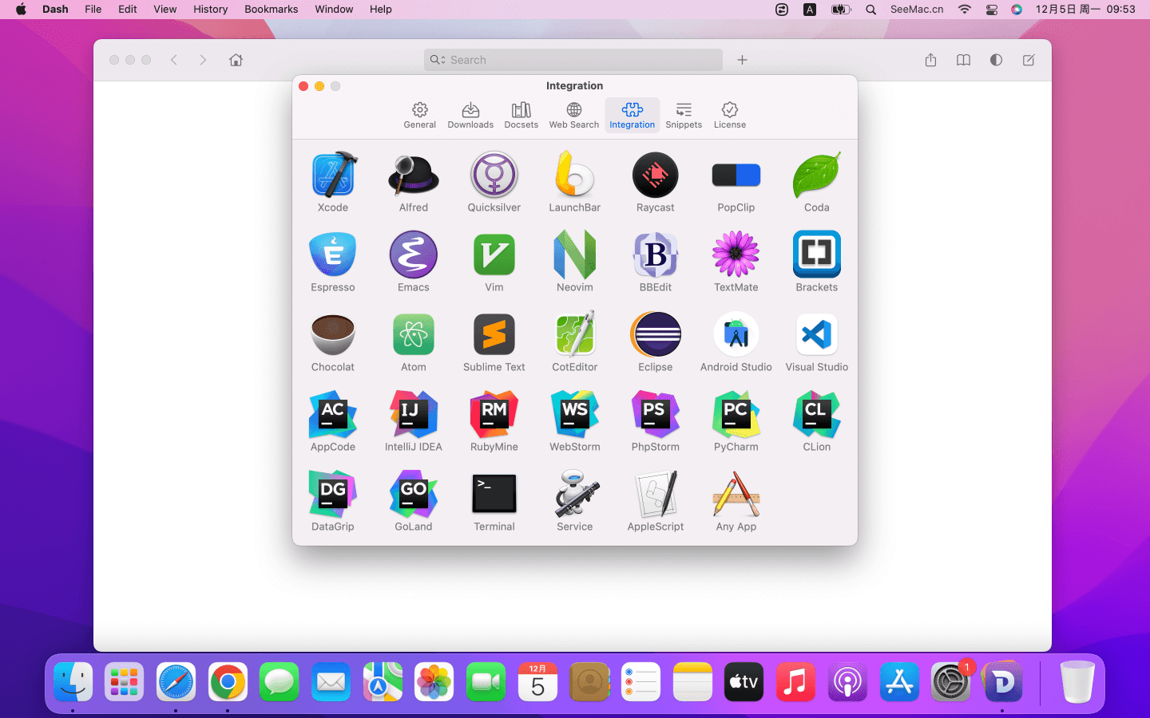
Task: Select the DataGrip integration icon
Action: [x=333, y=494]
